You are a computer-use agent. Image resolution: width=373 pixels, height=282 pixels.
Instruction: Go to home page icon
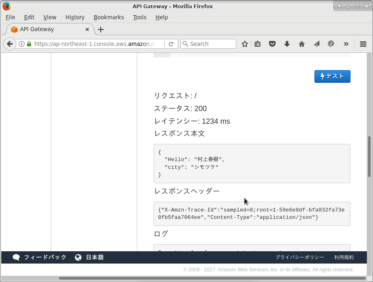302,44
